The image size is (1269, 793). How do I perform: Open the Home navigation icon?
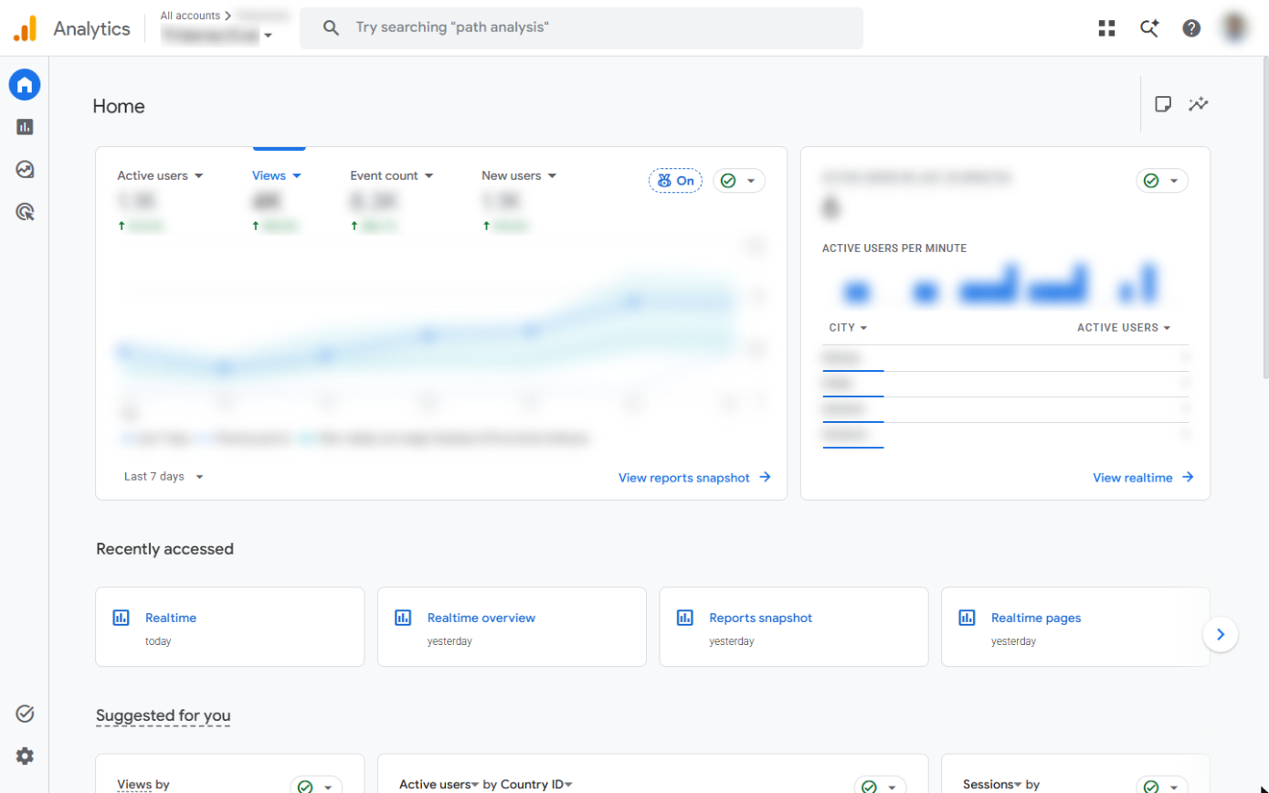tap(25, 85)
